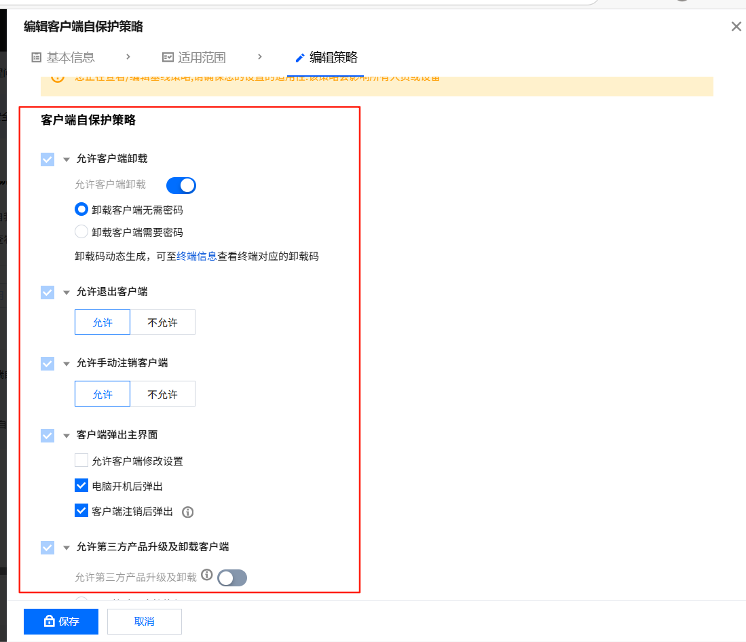Select the 卸载客户端需要密码 radio option
This screenshot has height=642, width=746.
81,231
